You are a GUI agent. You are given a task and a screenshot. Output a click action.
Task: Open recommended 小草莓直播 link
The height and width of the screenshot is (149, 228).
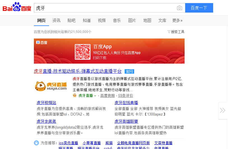coord(92,143)
